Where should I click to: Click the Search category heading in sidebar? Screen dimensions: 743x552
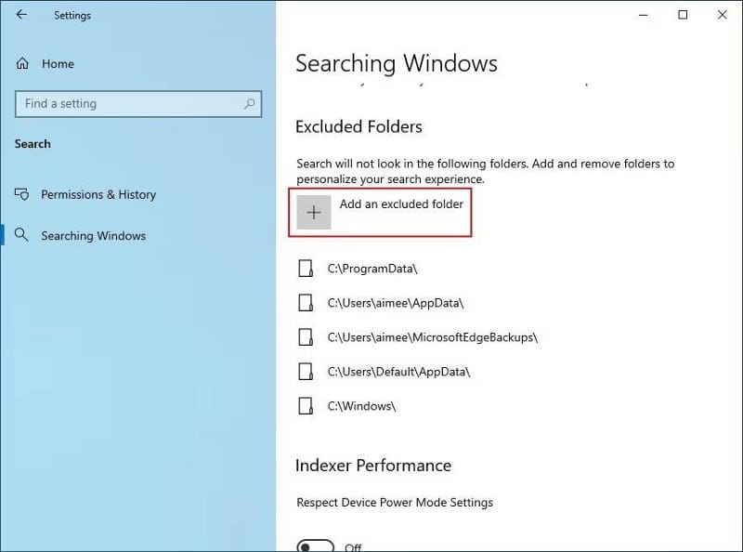[33, 144]
